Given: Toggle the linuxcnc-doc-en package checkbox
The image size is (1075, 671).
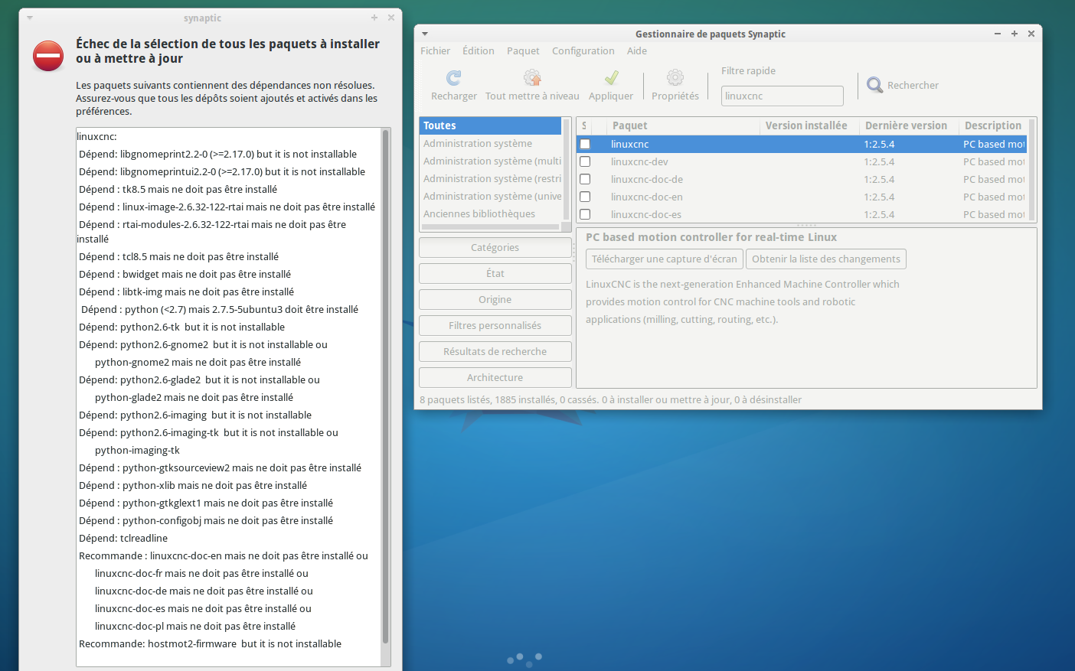Looking at the screenshot, I should [585, 197].
